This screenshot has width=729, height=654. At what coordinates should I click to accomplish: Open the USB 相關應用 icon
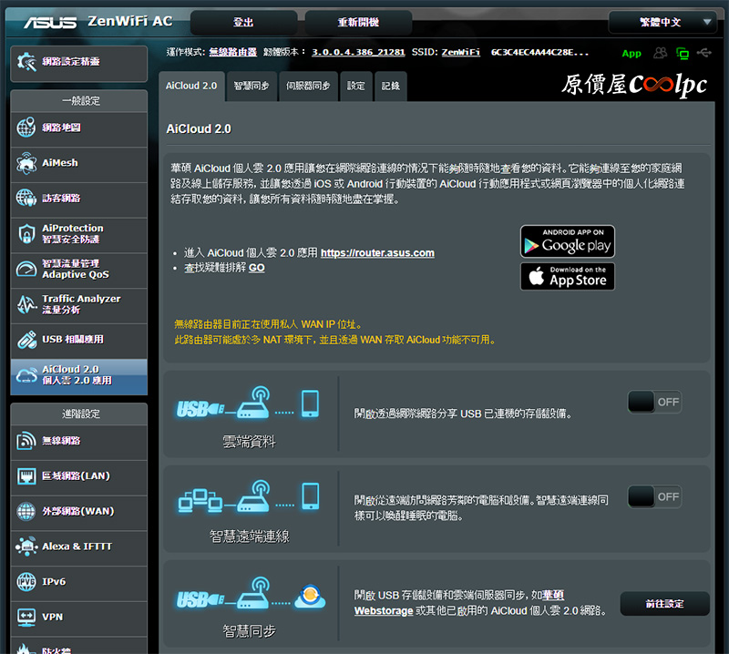[26, 340]
